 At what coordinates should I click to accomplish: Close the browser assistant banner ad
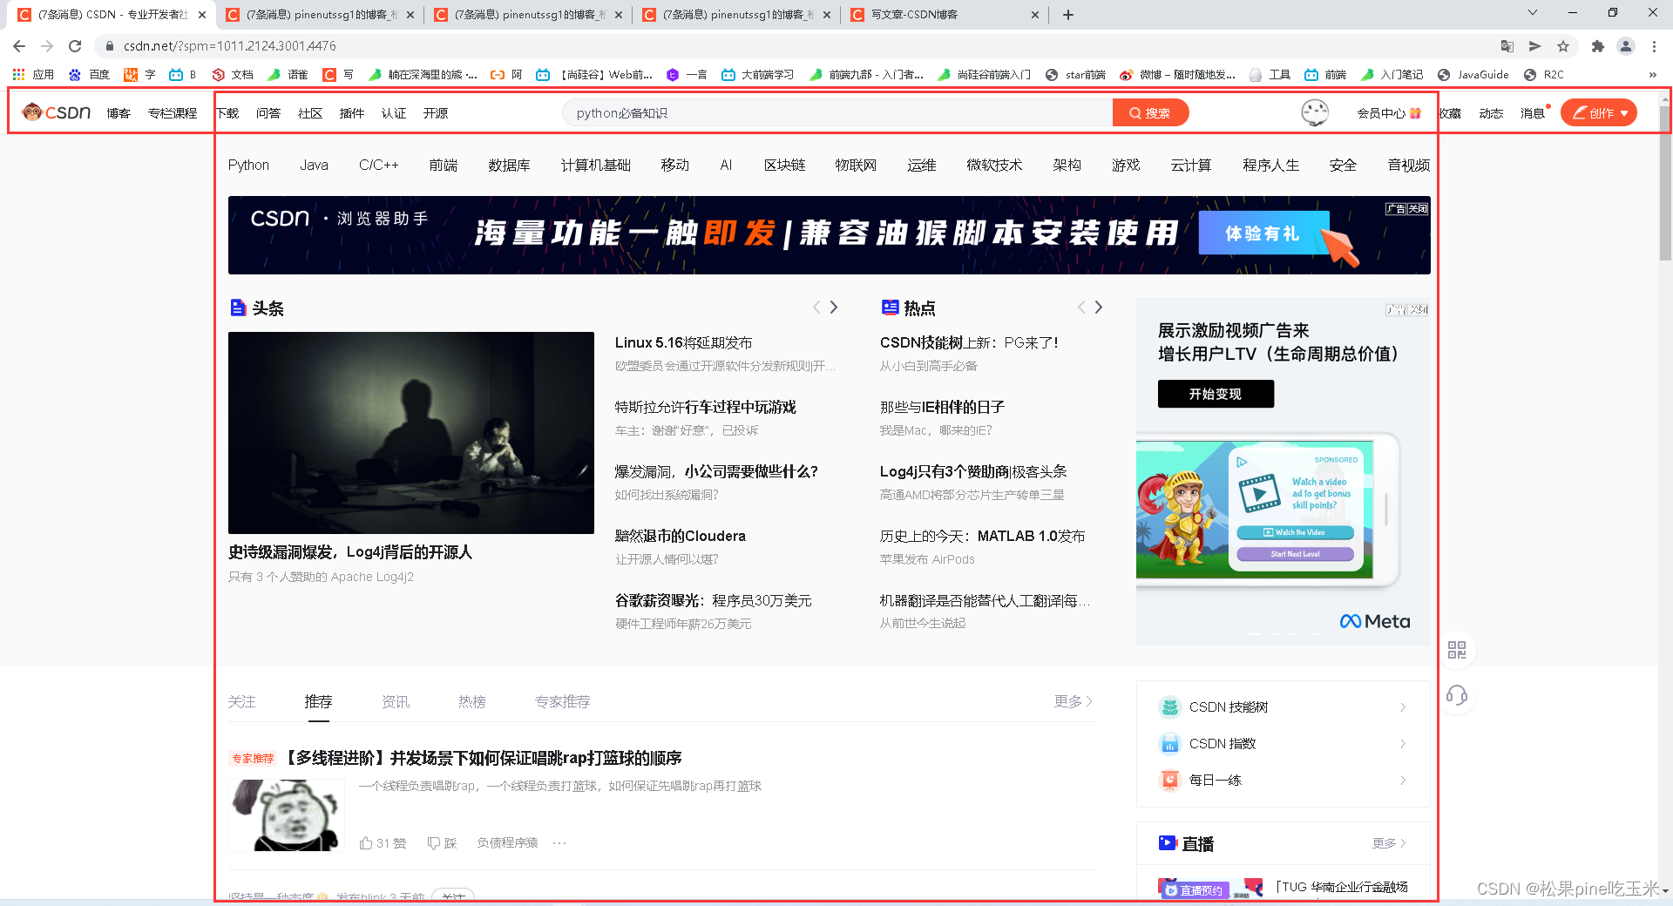1419,209
